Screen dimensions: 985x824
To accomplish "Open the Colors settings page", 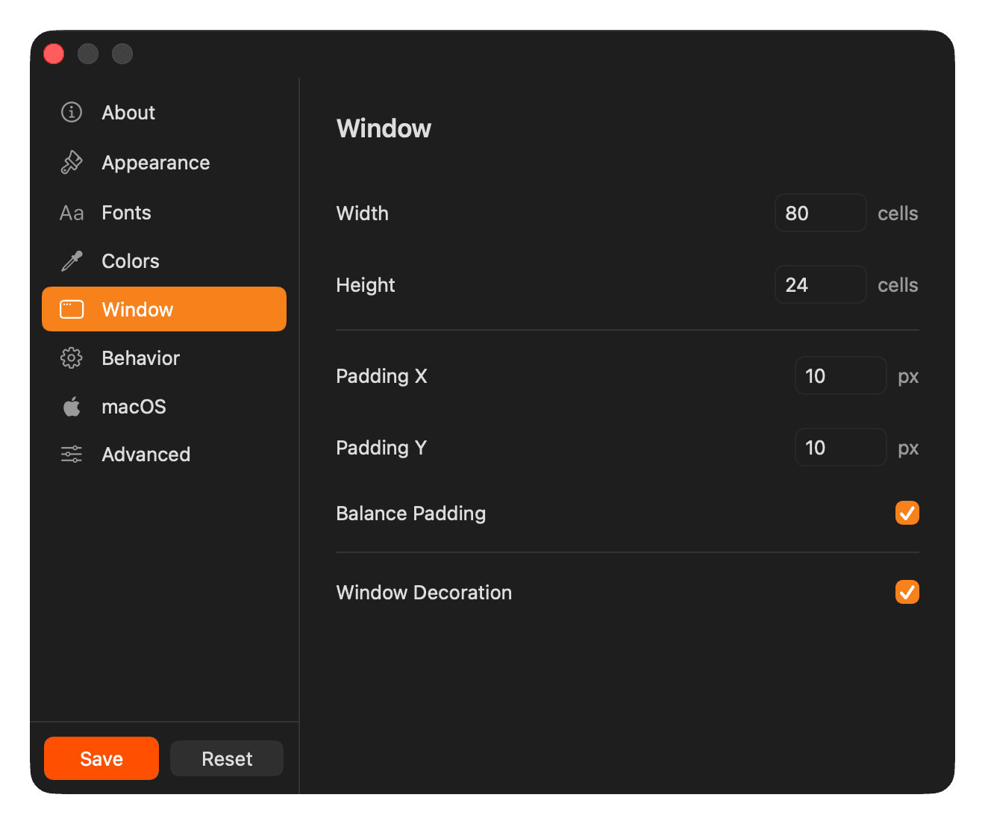I will click(130, 260).
